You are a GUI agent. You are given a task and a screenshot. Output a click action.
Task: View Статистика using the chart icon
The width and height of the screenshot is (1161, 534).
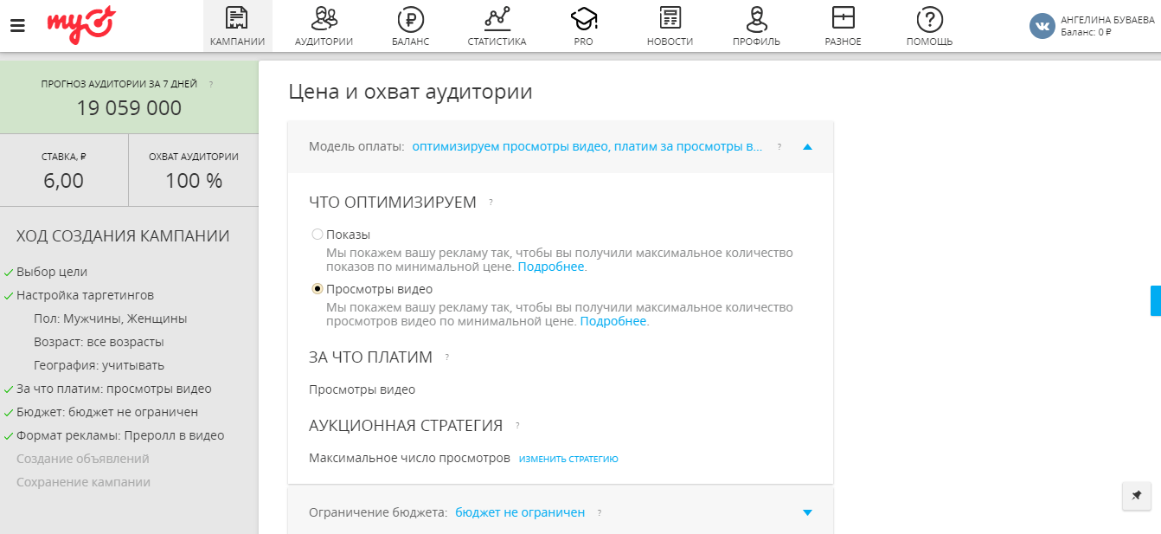pyautogui.click(x=495, y=19)
